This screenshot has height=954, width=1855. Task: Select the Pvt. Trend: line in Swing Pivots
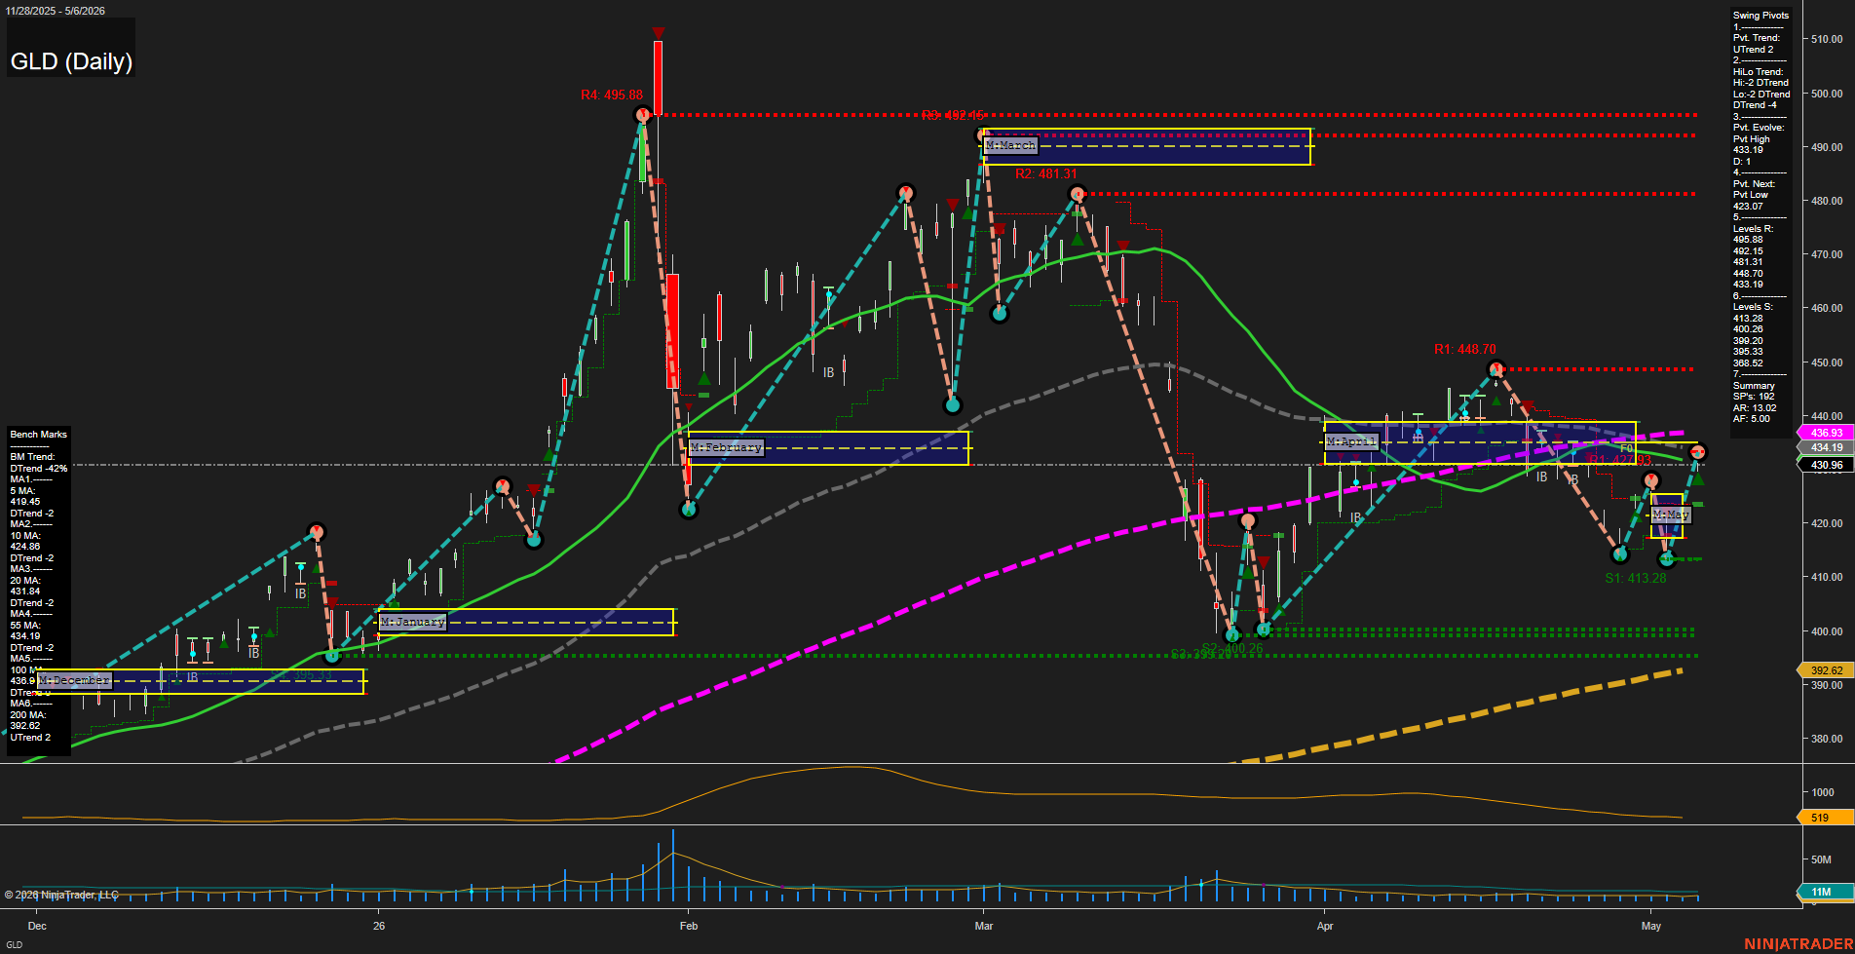(x=1757, y=38)
